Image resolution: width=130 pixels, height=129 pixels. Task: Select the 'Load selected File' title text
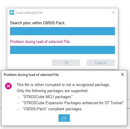pos(29,13)
